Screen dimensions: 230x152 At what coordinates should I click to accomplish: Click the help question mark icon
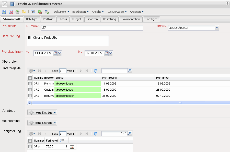point(227,4)
